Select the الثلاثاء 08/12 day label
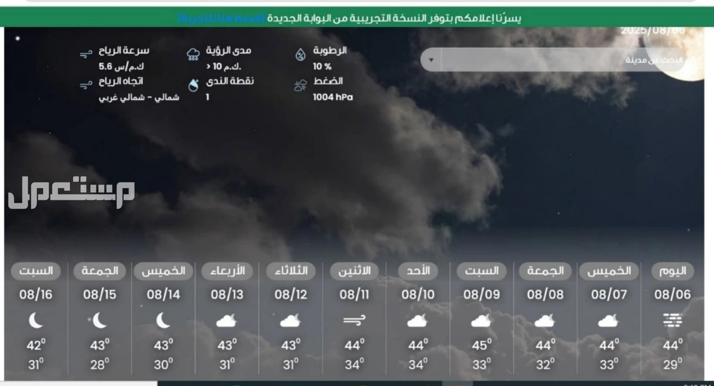The height and width of the screenshot is (386, 714). point(290,271)
